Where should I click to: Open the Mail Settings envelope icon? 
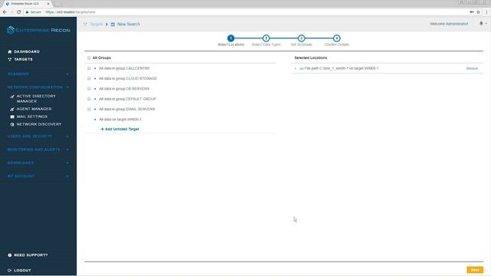pos(12,117)
